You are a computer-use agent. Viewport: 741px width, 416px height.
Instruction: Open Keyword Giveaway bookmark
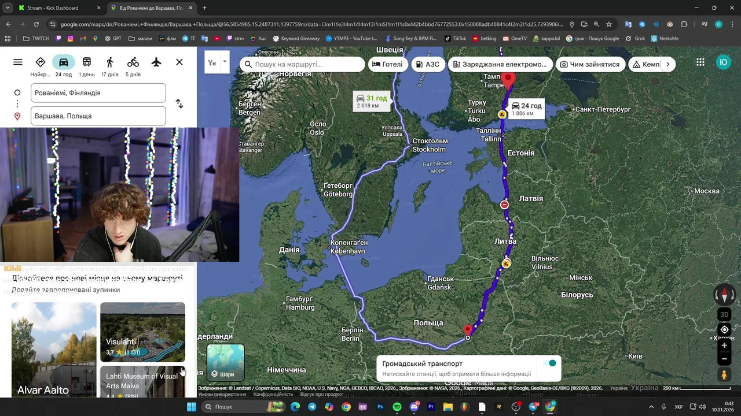pos(296,39)
